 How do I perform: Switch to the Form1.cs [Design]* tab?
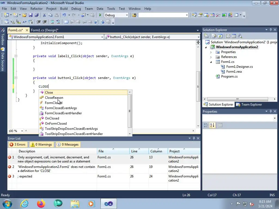(x=45, y=30)
